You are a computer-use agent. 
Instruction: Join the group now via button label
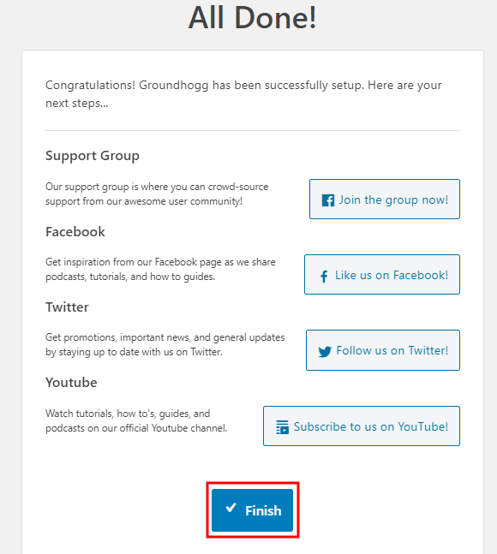[393, 200]
